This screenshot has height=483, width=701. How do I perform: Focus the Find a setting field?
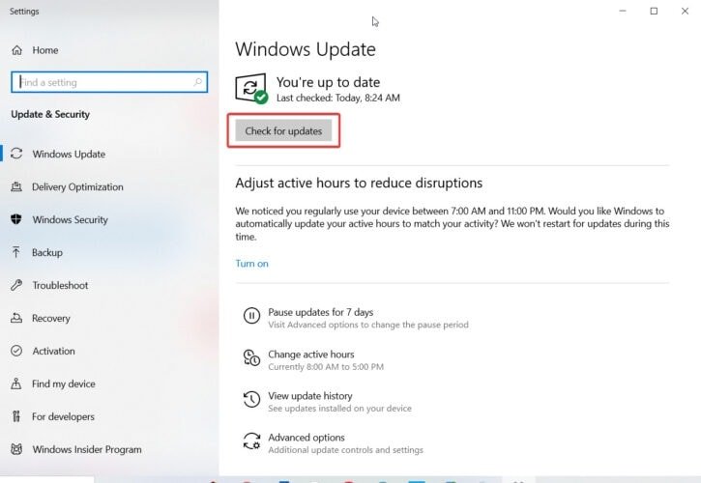(x=109, y=82)
